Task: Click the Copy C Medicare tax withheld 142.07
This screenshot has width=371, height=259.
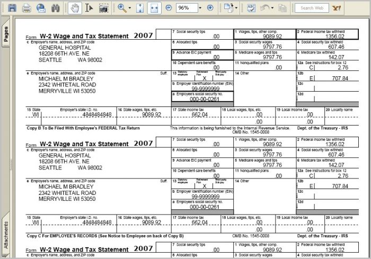Action: 336,165
